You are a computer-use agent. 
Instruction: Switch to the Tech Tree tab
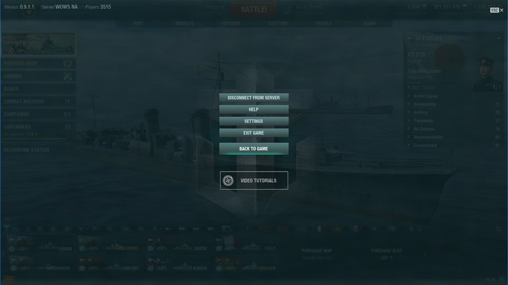tap(277, 23)
